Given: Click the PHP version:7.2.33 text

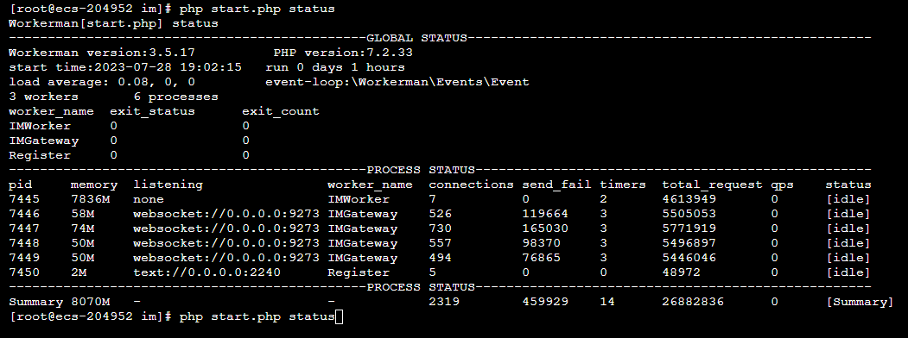Looking at the screenshot, I should (343, 53).
